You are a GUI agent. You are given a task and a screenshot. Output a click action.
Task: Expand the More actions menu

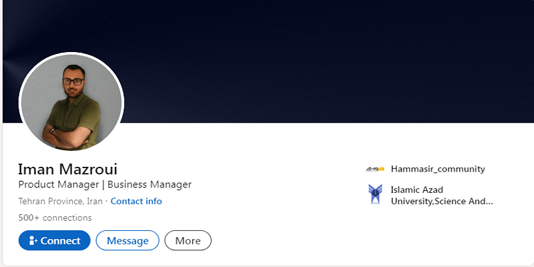pos(188,240)
